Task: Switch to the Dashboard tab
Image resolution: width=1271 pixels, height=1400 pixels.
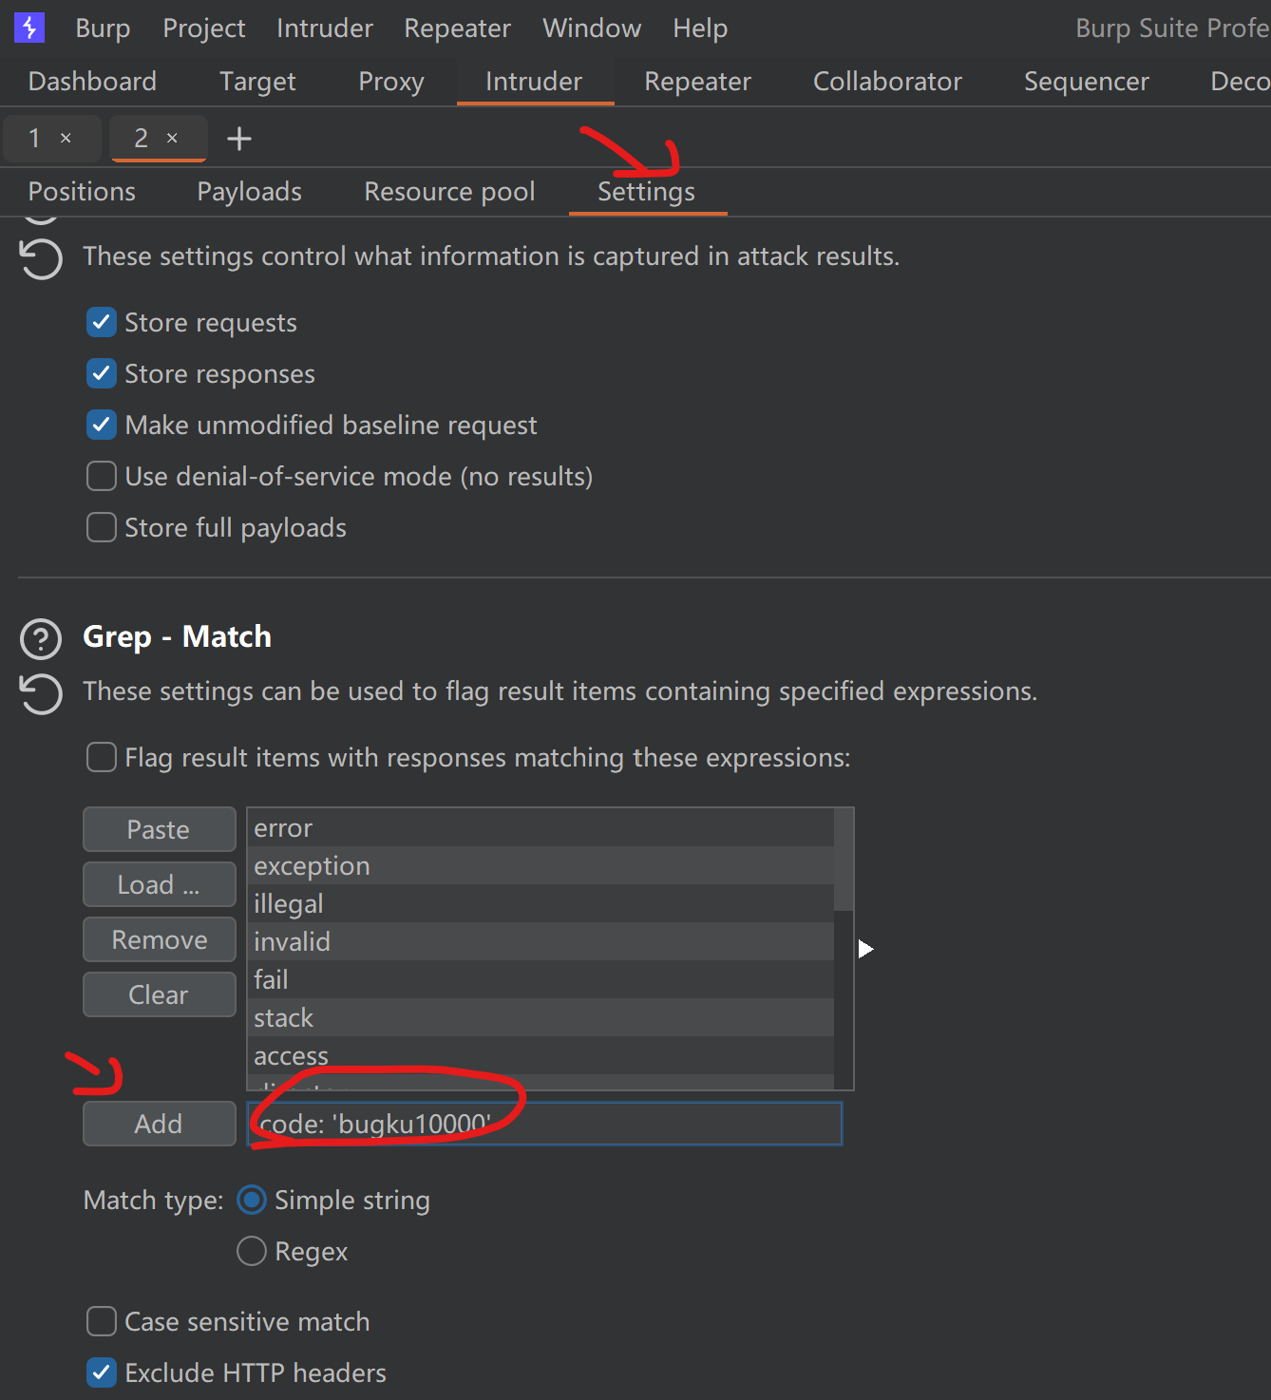Action: coord(92,82)
